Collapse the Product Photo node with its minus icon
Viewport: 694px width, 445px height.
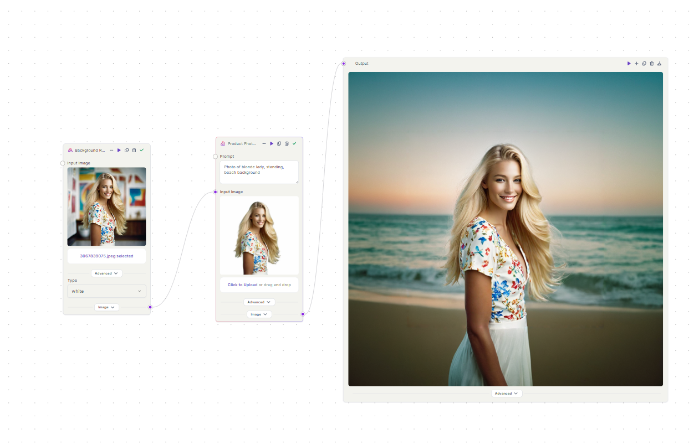[264, 143]
